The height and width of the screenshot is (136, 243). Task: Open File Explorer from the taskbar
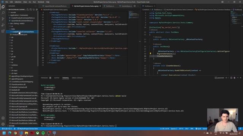[x=27, y=133]
